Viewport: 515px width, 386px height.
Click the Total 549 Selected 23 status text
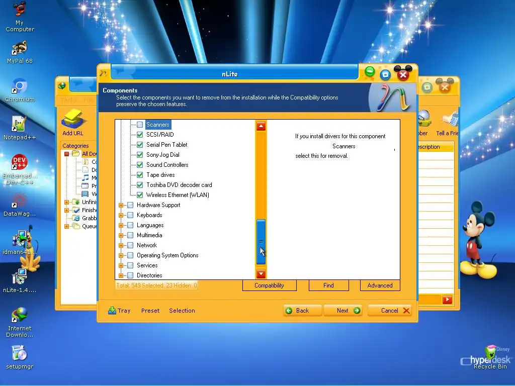156,285
